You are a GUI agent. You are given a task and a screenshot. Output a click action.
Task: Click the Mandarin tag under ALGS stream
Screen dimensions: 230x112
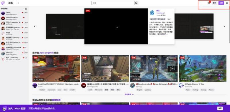(99, 90)
